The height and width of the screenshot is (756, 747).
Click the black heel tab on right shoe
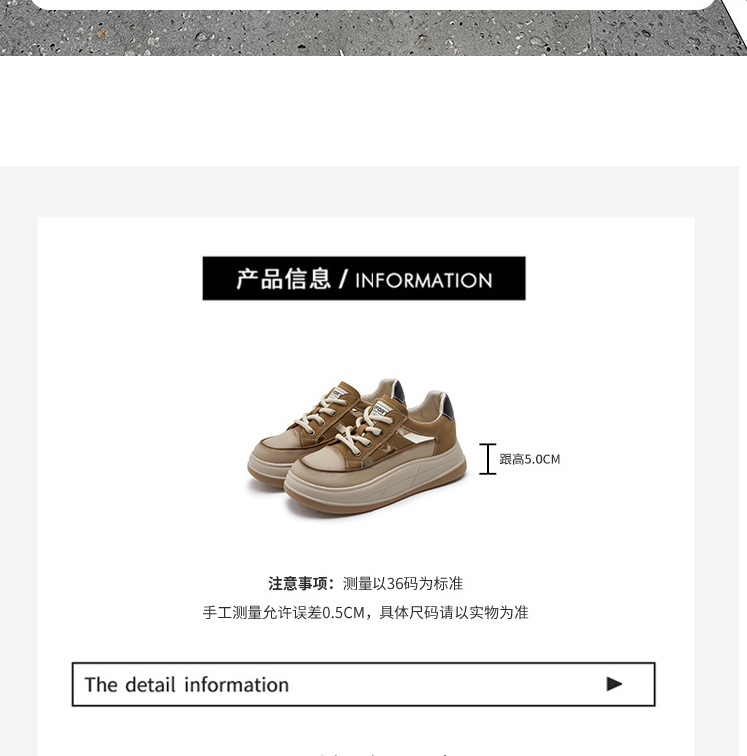click(x=448, y=407)
